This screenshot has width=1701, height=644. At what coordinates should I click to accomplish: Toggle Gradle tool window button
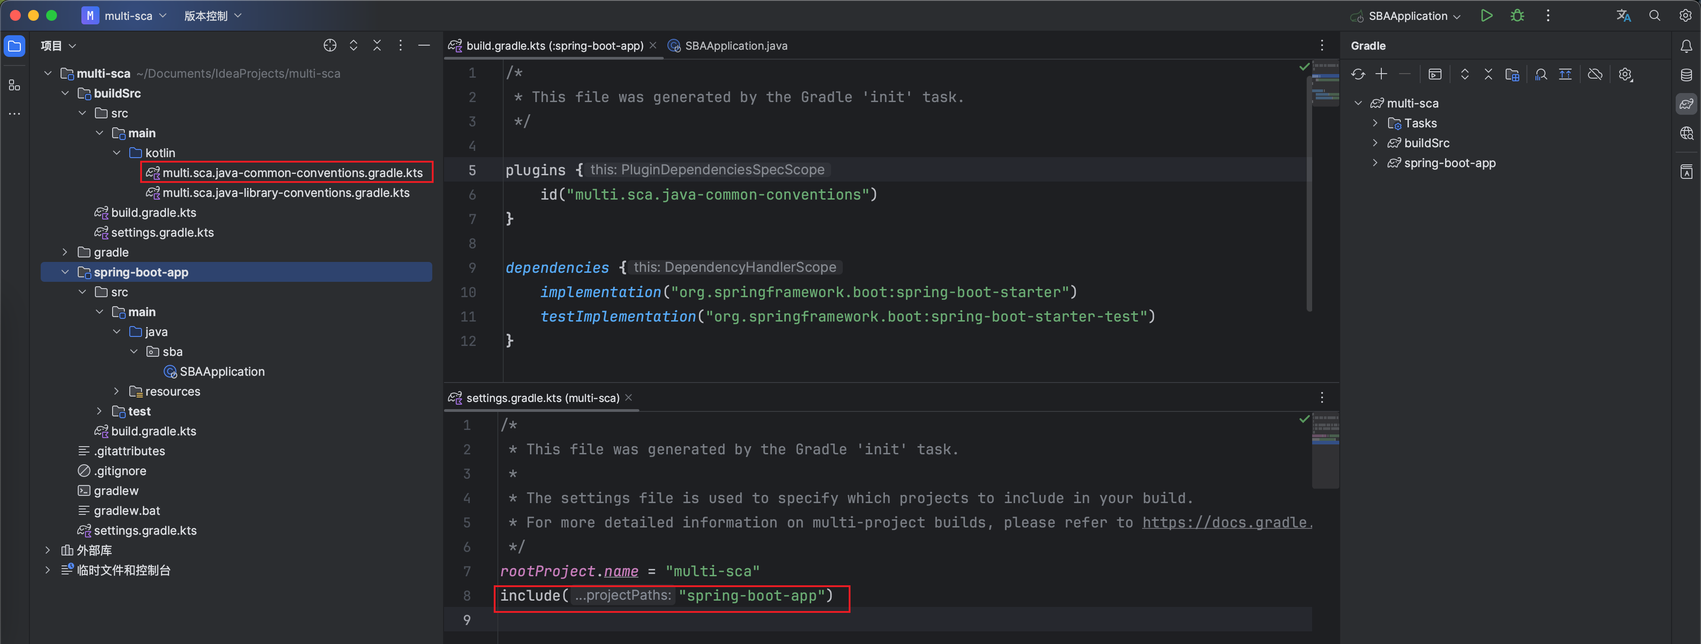click(1687, 103)
